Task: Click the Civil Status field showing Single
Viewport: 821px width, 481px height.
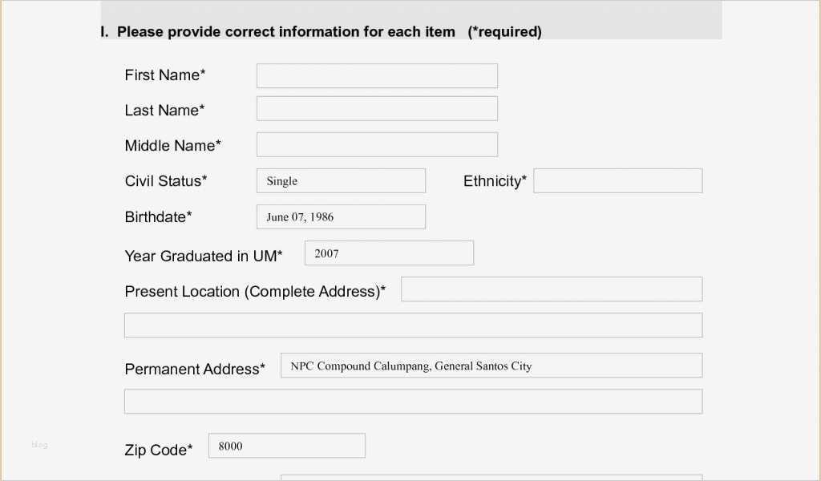Action: [x=341, y=181]
